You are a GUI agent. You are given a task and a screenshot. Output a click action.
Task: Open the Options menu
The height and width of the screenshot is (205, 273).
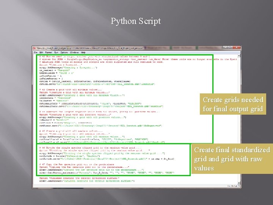coord(64,52)
